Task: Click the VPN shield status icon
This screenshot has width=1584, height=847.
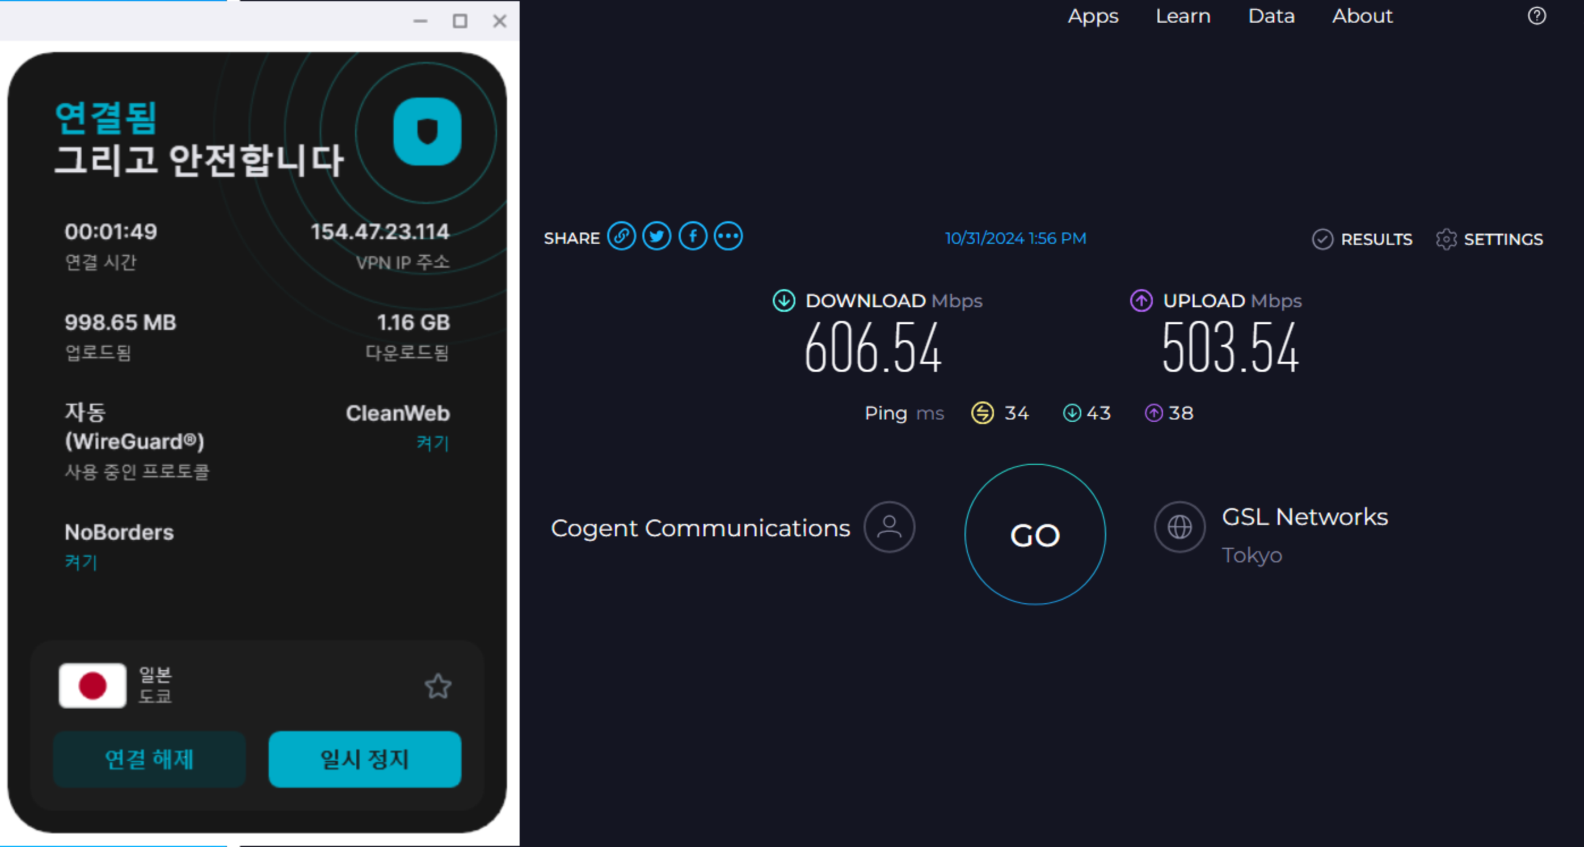Action: [427, 132]
